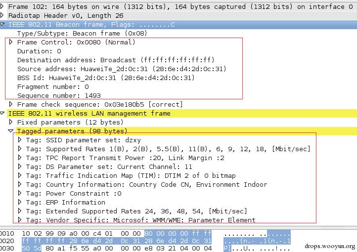Select the BSS Id field line
This screenshot has height=252, width=357.
point(106,78)
